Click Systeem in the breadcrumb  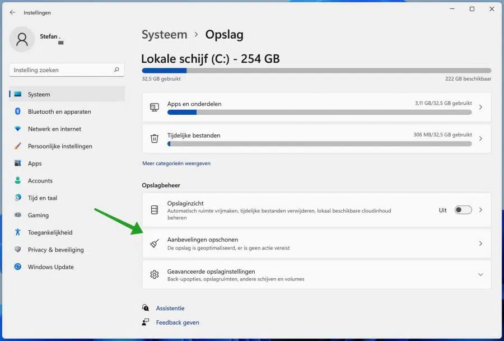point(164,34)
